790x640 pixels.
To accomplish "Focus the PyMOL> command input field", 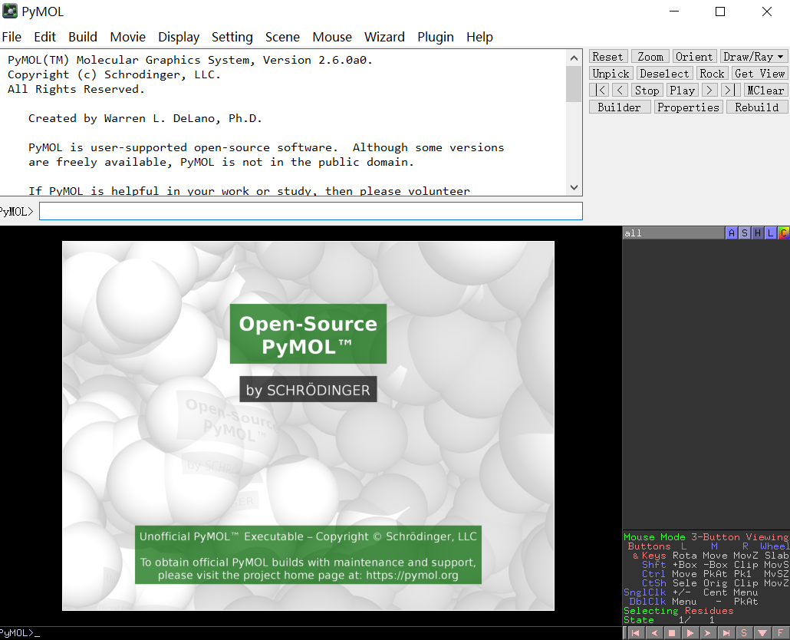I will click(311, 211).
